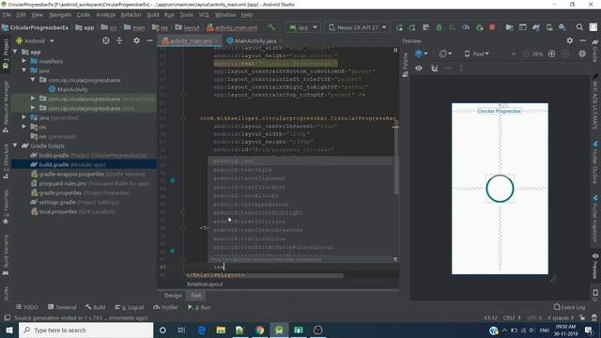Toggle the Gradle tool window side tab
This screenshot has width=601, height=338.
(595, 51)
